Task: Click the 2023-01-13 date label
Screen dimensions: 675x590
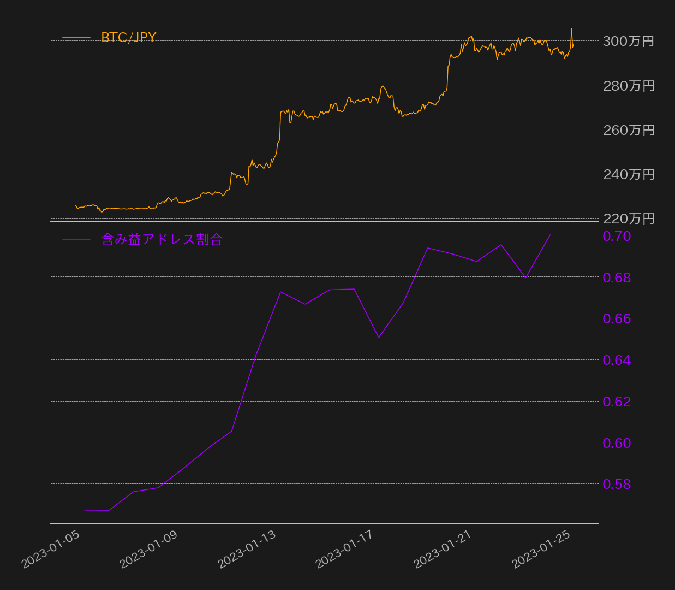Action: coord(247,550)
